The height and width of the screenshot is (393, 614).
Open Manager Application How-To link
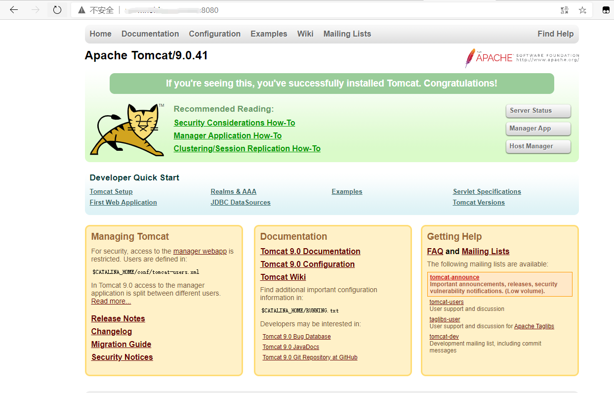coord(228,135)
